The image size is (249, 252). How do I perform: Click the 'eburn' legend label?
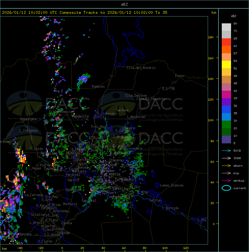coord(238,166)
